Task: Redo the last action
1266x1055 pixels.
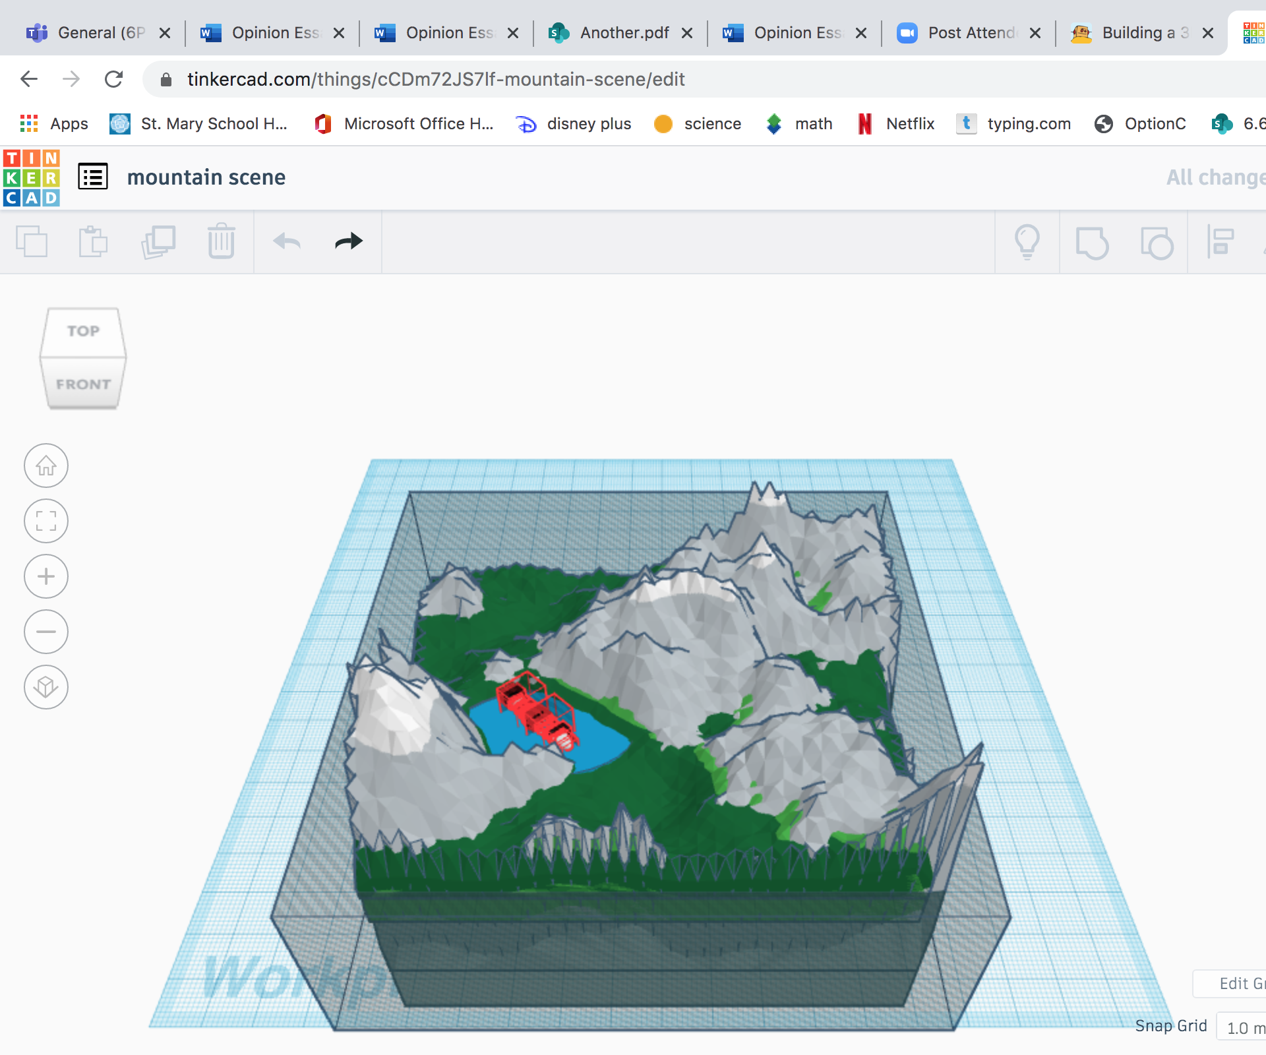Action: click(347, 241)
